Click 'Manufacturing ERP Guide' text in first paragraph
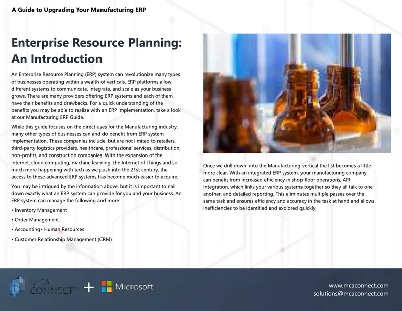The height and width of the screenshot is (311, 402). tap(55, 117)
